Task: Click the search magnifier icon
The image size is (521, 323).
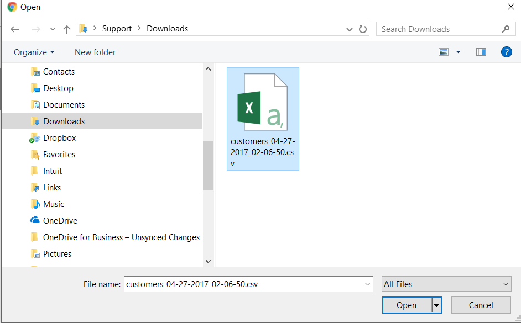Action: 506,29
